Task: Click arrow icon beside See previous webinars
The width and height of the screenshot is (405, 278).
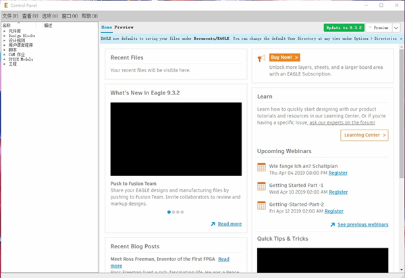Action: pyautogui.click(x=333, y=225)
